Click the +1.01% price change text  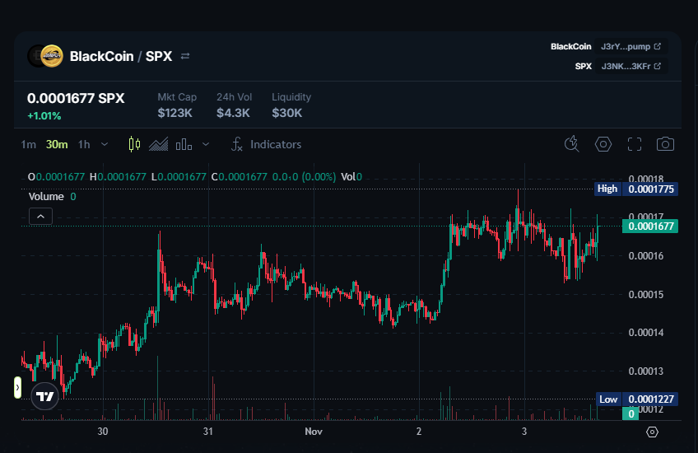point(44,116)
